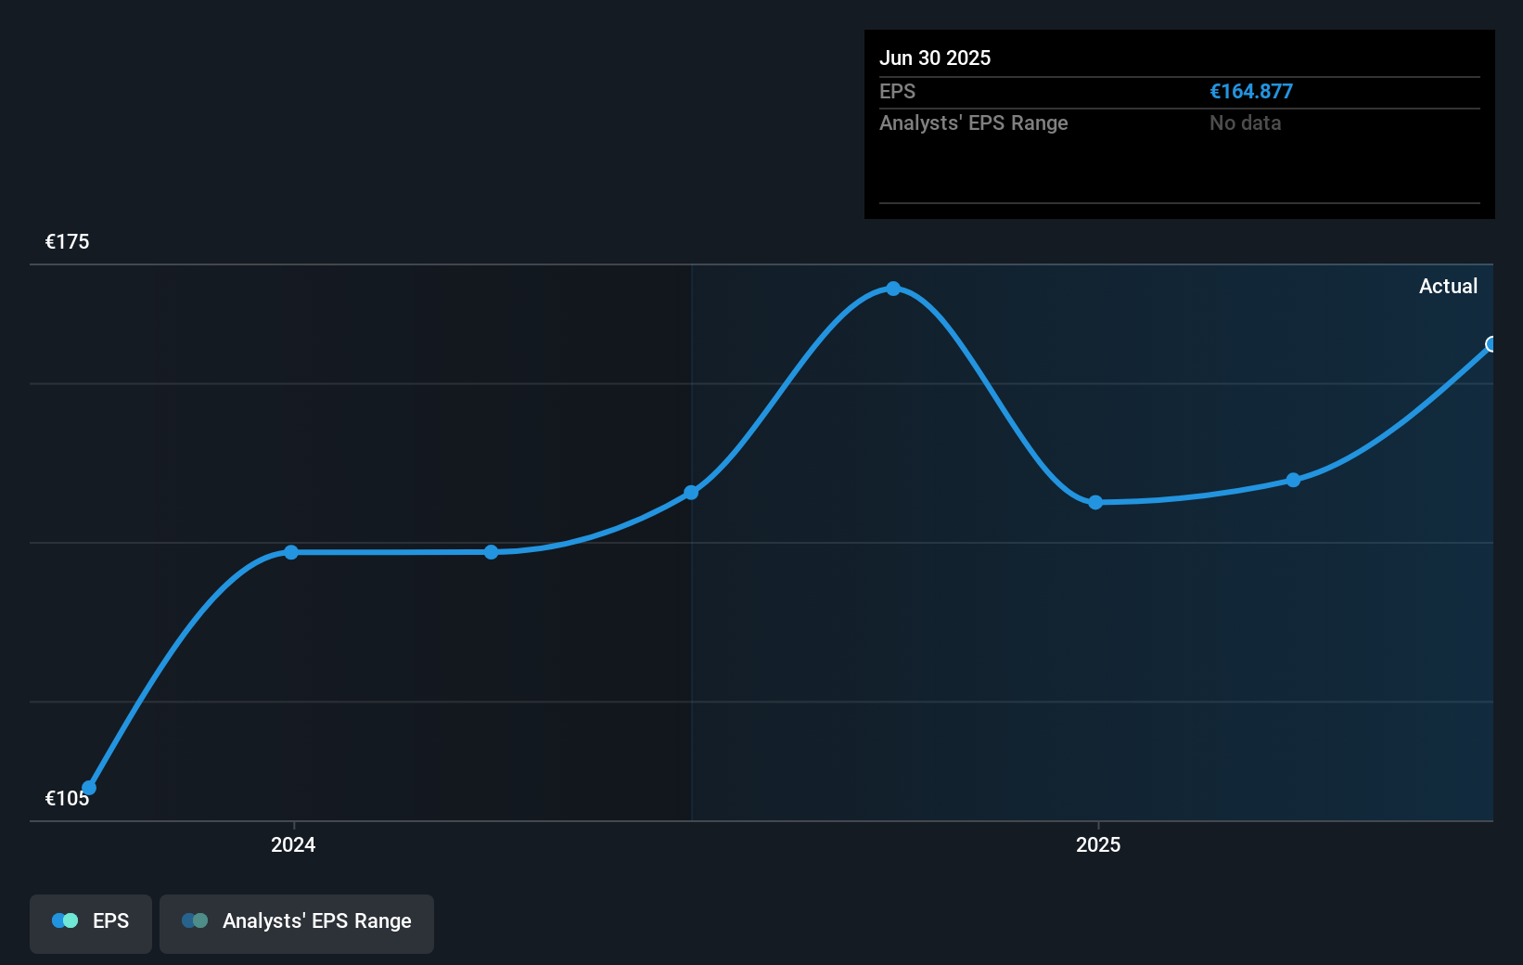
Task: Click the €175 y-axis label
Action: [x=68, y=241]
